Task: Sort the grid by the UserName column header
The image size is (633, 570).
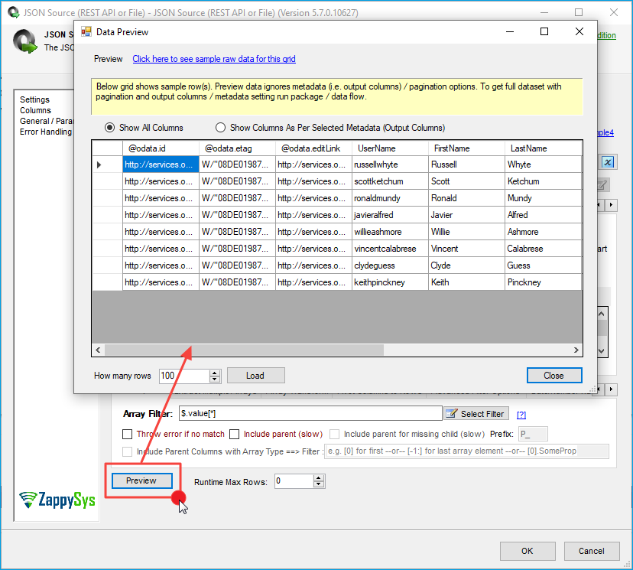Action: coord(376,148)
